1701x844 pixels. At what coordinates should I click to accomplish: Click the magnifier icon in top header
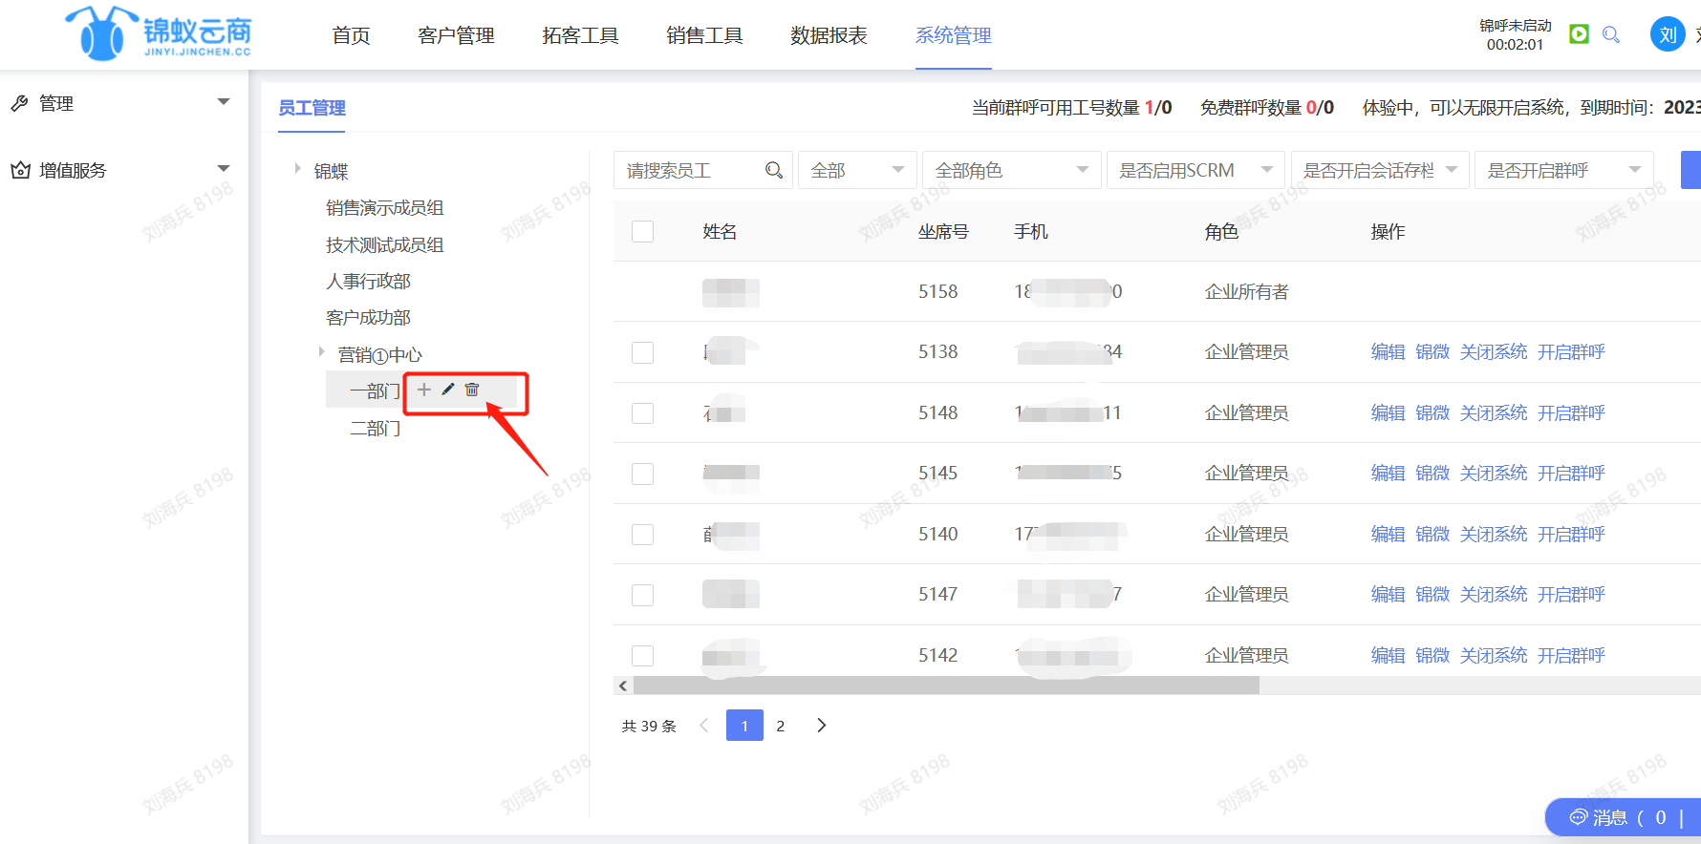(1611, 34)
